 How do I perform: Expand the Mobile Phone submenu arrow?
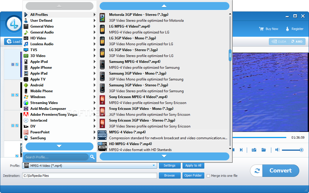95,91
